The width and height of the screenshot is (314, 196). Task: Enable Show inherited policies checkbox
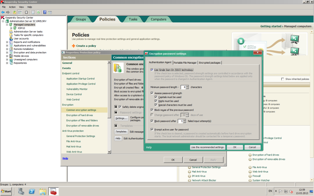(282, 79)
